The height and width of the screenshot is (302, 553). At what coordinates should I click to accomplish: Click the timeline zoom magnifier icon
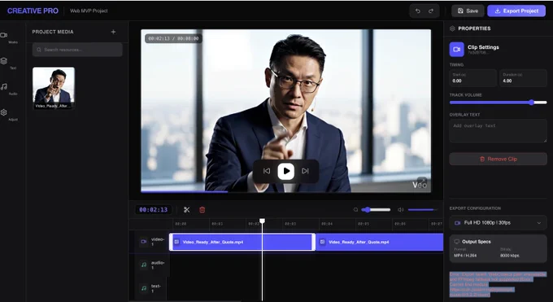(x=355, y=210)
